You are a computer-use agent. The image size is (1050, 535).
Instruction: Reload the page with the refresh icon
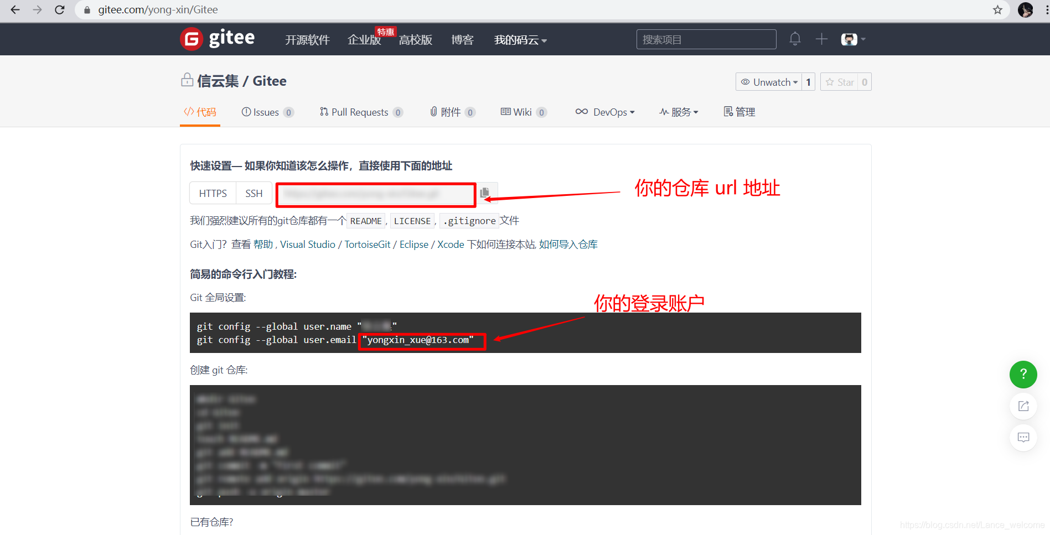(x=60, y=10)
